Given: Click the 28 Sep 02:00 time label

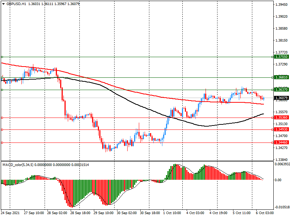Looking at the screenshot, I should coord(57,213).
